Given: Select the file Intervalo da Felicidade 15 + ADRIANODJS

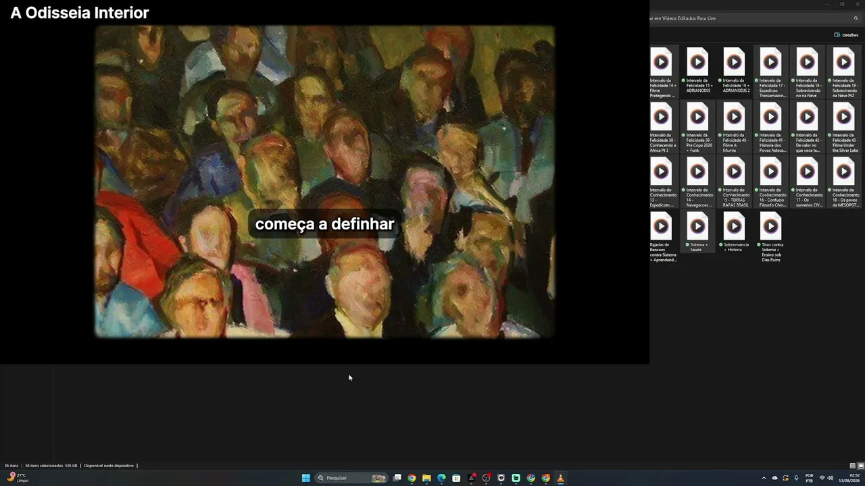Looking at the screenshot, I should click(x=698, y=71).
